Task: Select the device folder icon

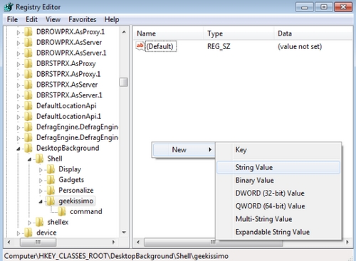Action: click(x=28, y=233)
